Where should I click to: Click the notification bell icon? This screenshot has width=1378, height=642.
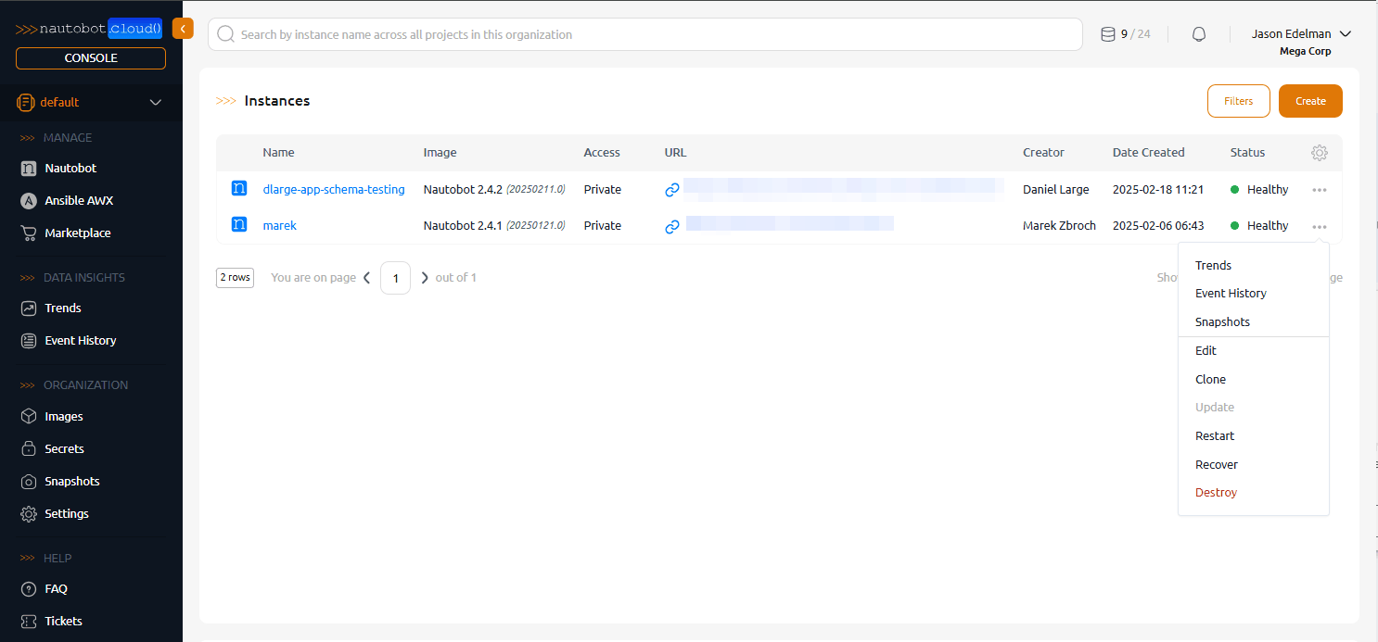(1199, 34)
